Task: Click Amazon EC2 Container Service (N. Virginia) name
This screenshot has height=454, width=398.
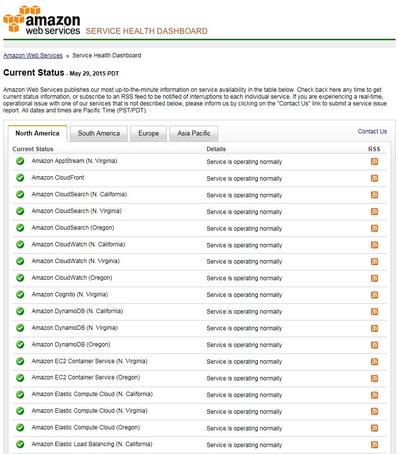Action: click(x=89, y=361)
